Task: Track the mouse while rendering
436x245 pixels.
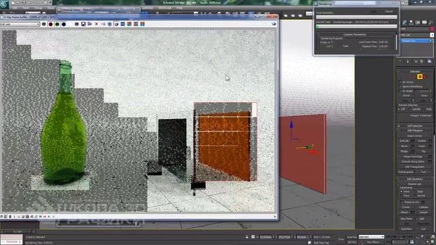Action: coord(110,24)
